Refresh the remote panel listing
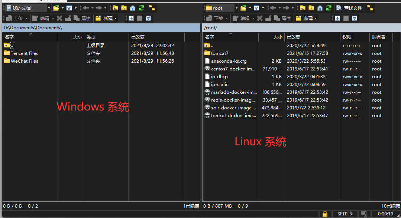The image size is (401, 218). coord(329,8)
